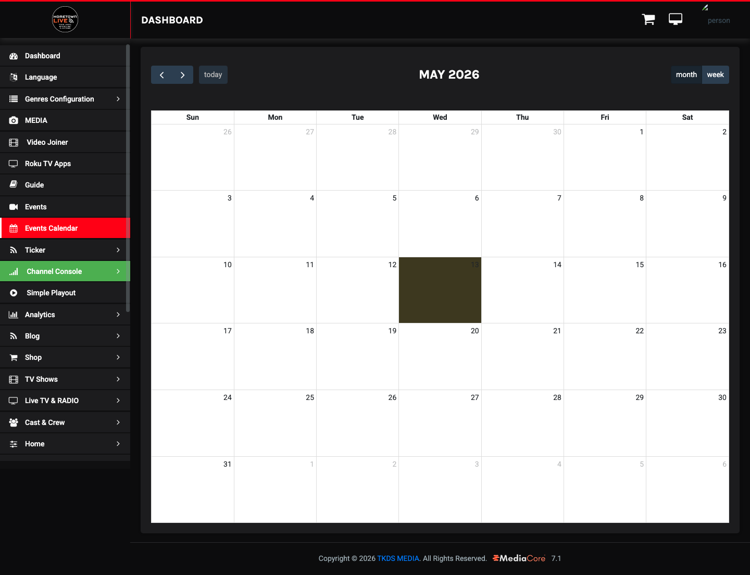Click the Shop cart icon in sidebar
The height and width of the screenshot is (575, 750).
tap(14, 357)
